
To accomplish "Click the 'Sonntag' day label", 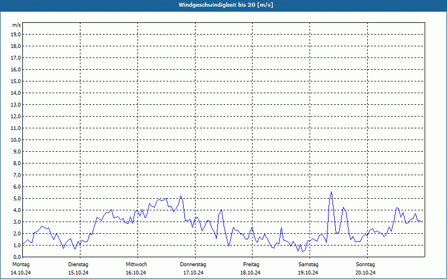I will click(365, 264).
